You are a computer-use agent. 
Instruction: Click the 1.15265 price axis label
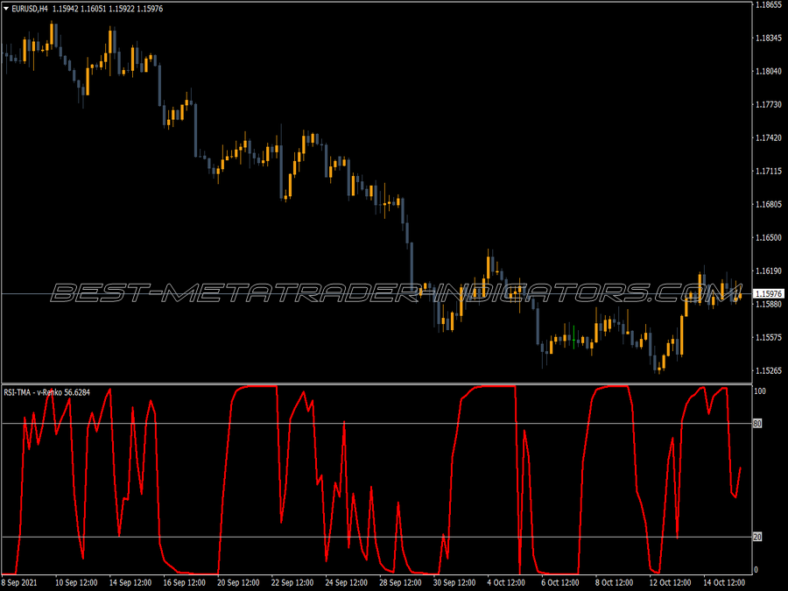(x=769, y=371)
